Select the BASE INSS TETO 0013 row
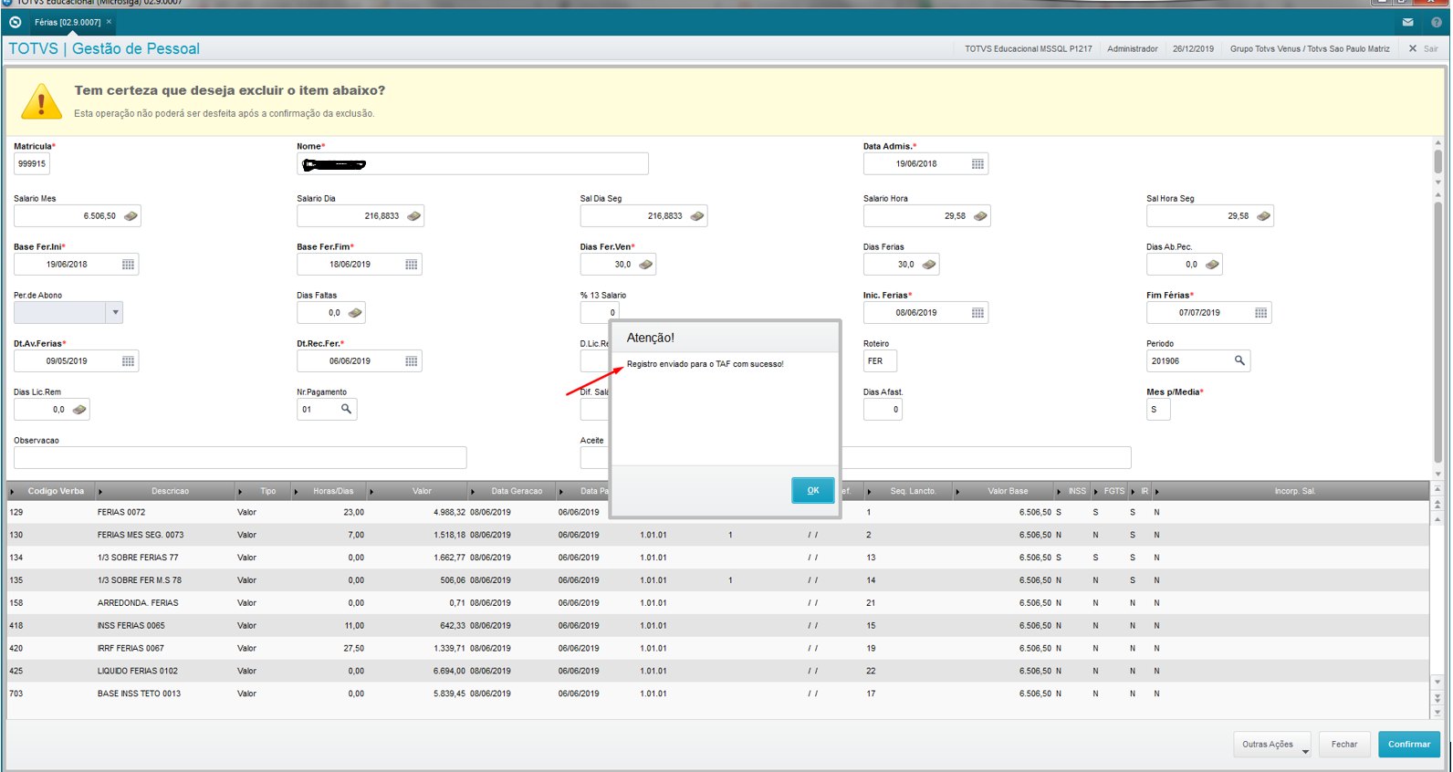This screenshot has height=772, width=1453. tap(717, 694)
